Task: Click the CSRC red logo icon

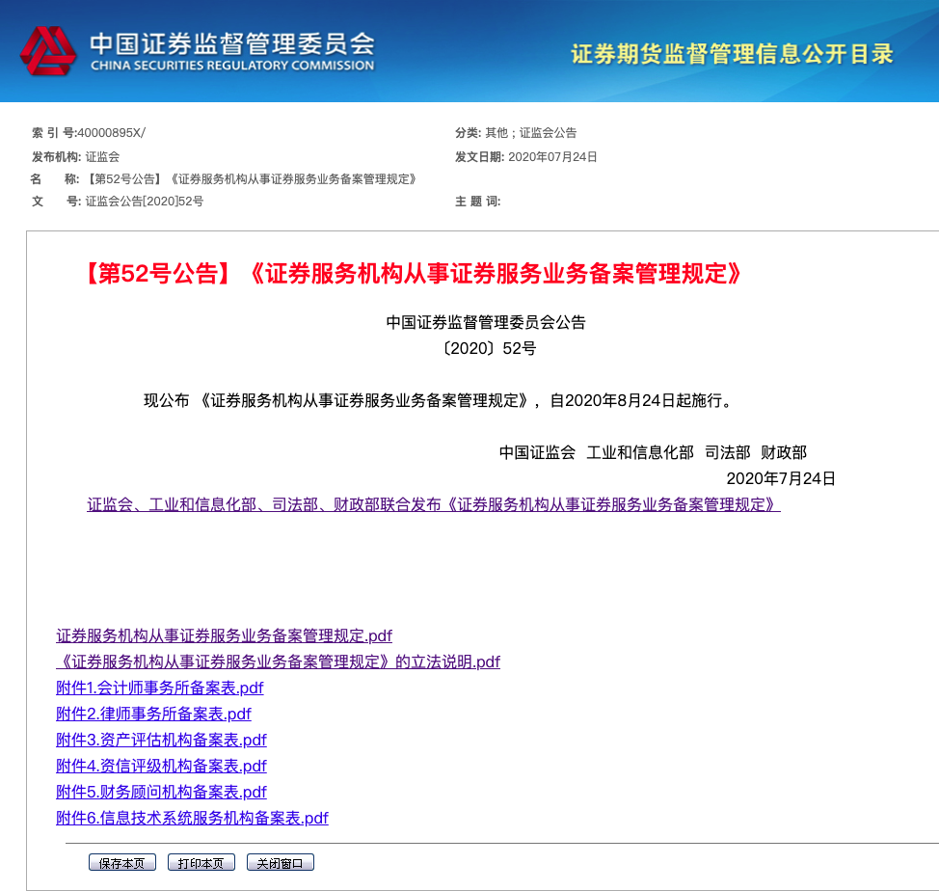Action: click(x=48, y=51)
